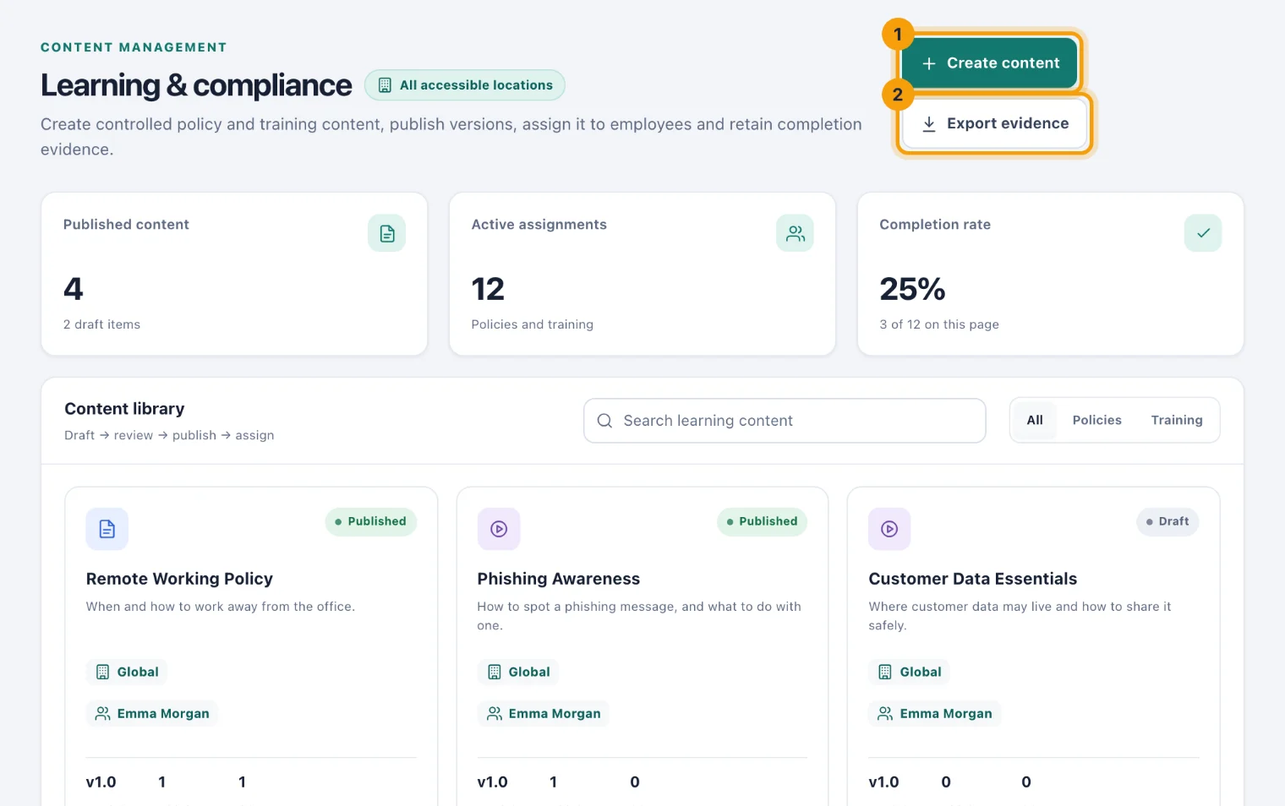
Task: Select the All filter tab
Action: pyautogui.click(x=1035, y=420)
